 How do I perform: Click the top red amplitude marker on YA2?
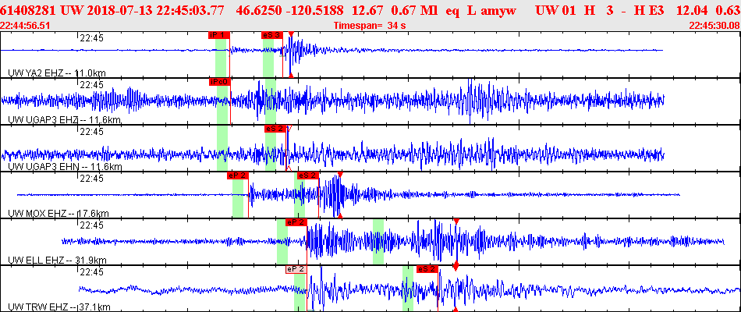pos(291,34)
